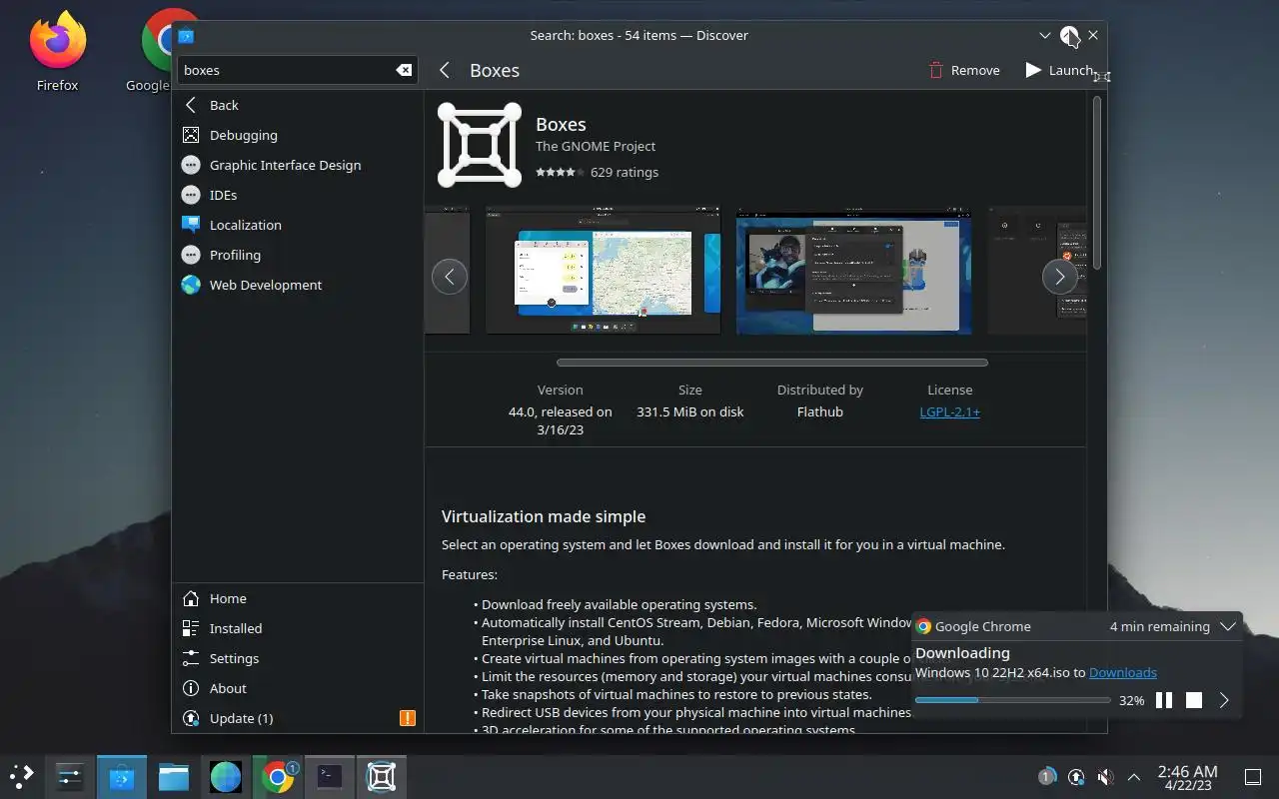Click the screenshot carousel horizontal scrollbar
The image size is (1279, 799).
[772, 363]
